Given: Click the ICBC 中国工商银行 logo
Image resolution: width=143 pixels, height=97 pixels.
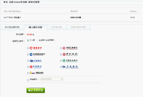Looking at the screenshot, I should coord(70,48).
